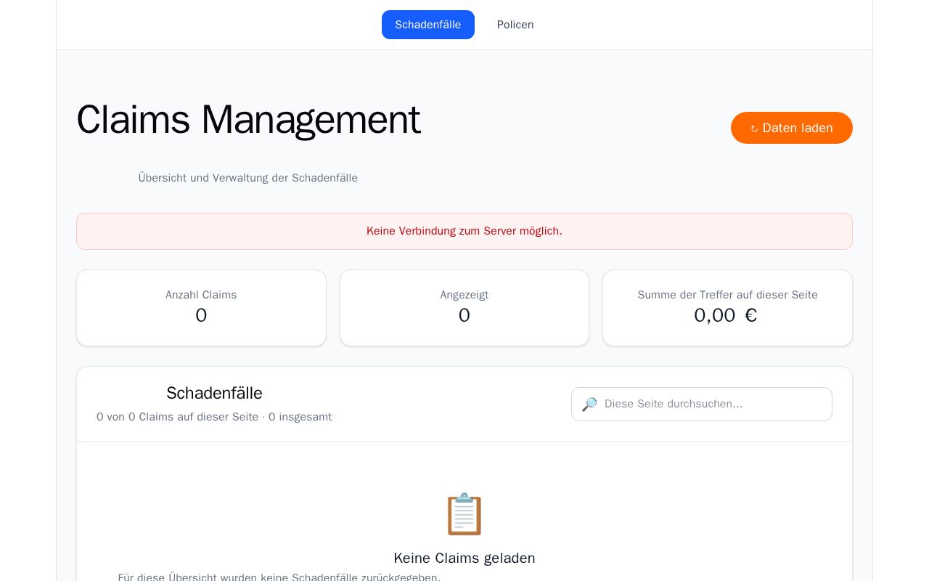Click the refresh icon in Daten laden

(754, 129)
